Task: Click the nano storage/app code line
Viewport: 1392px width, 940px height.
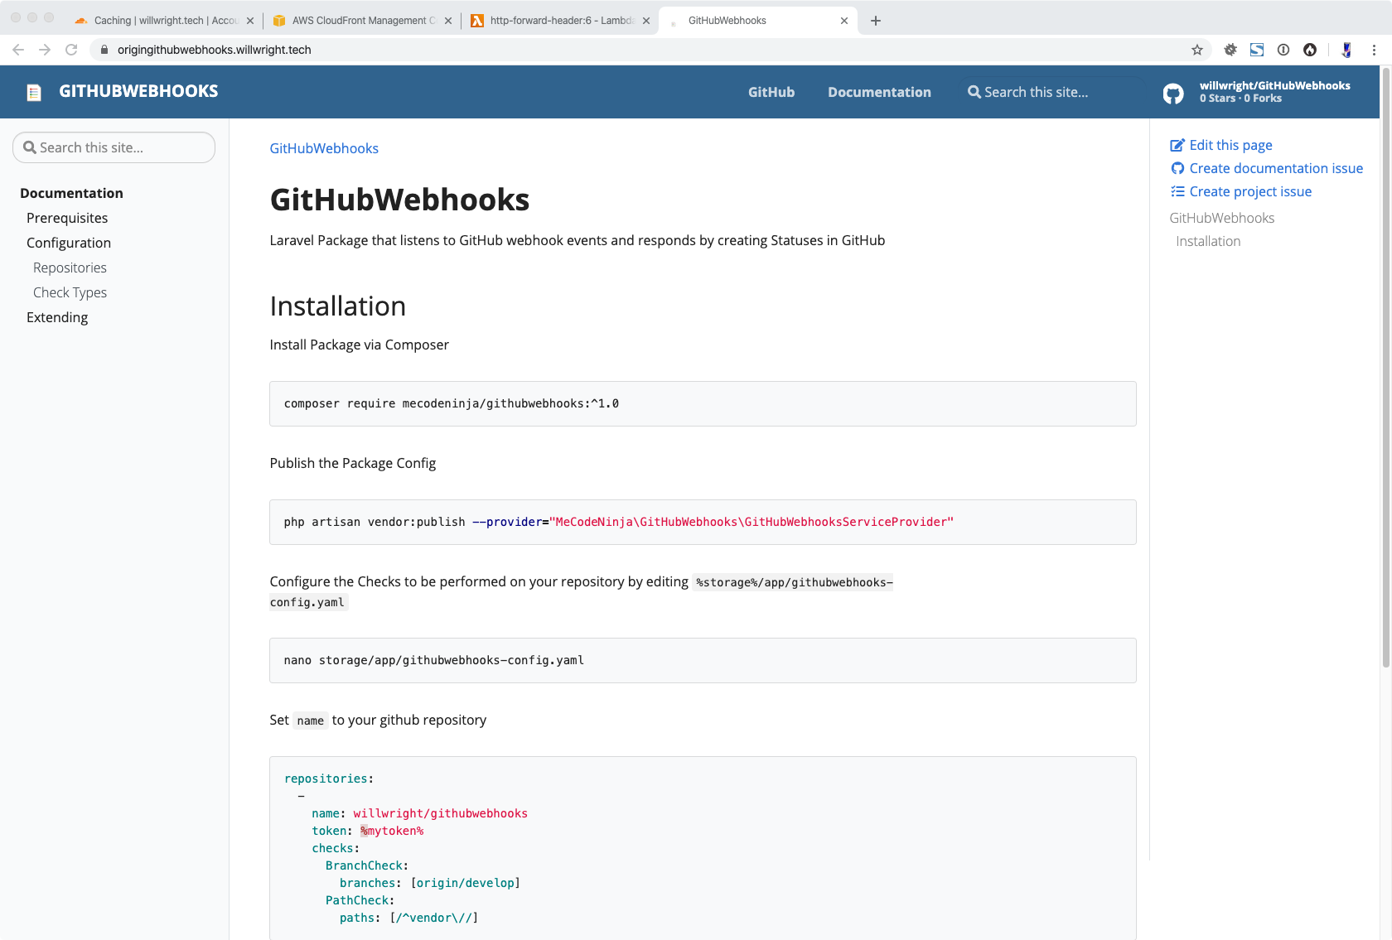Action: 433,660
